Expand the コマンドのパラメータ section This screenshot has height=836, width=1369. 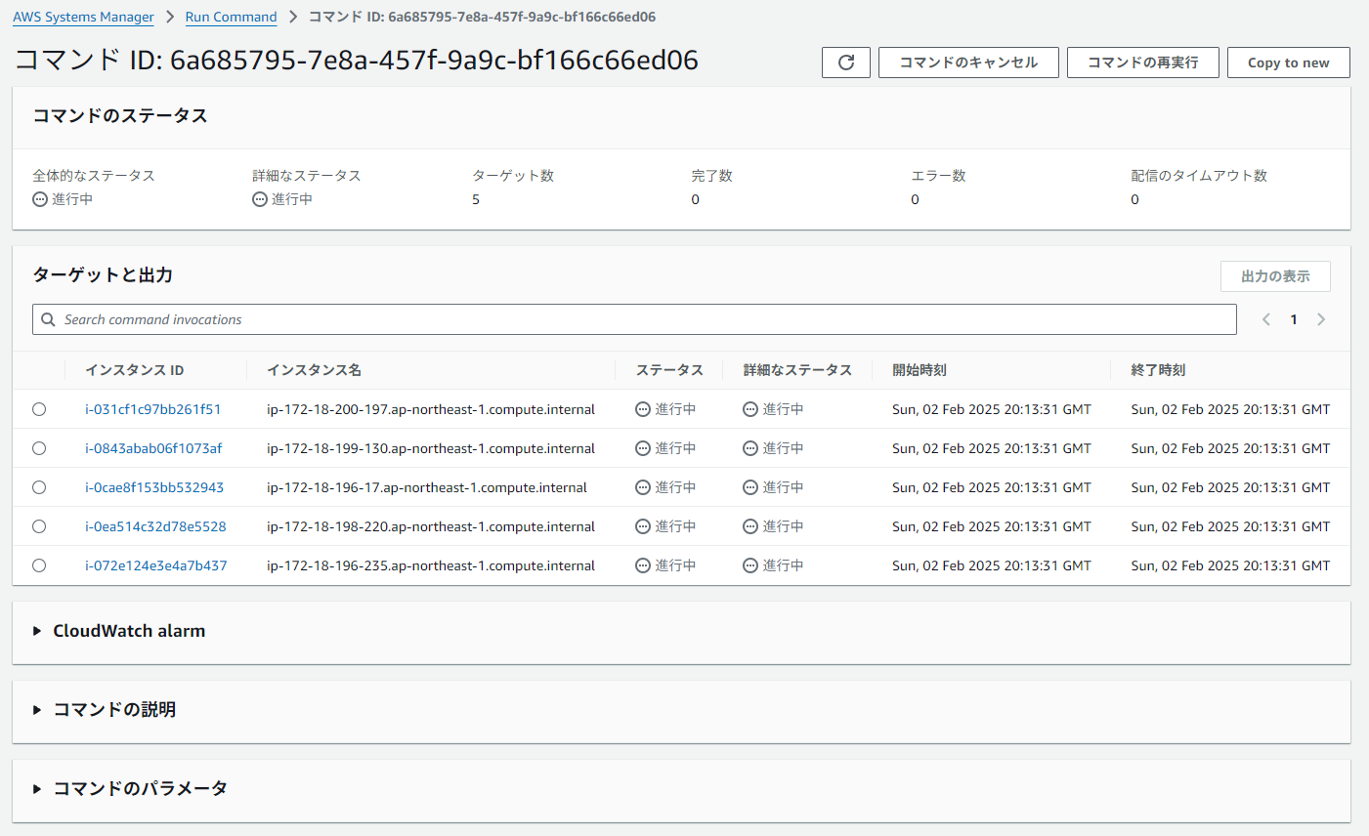[37, 788]
